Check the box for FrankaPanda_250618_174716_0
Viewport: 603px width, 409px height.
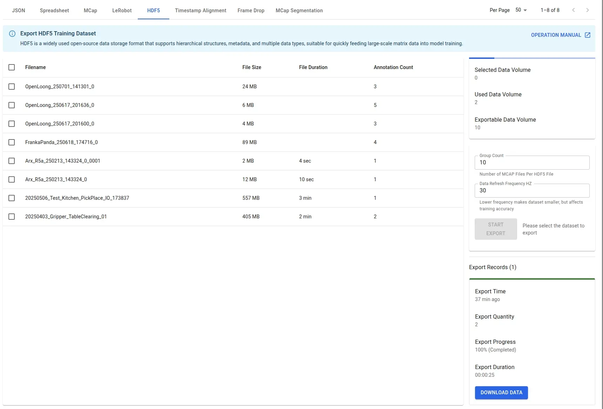coord(12,142)
